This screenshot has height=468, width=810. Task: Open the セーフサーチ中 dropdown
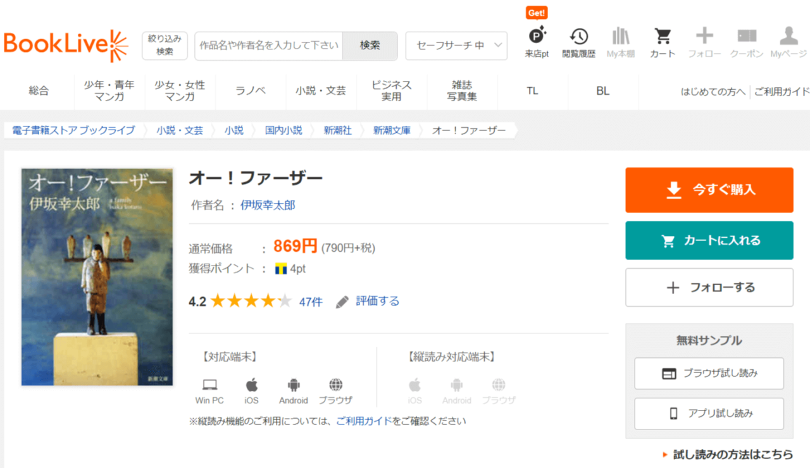[x=456, y=46]
